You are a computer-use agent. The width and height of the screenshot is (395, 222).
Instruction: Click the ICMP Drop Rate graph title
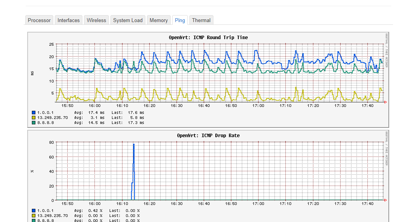coord(208,136)
